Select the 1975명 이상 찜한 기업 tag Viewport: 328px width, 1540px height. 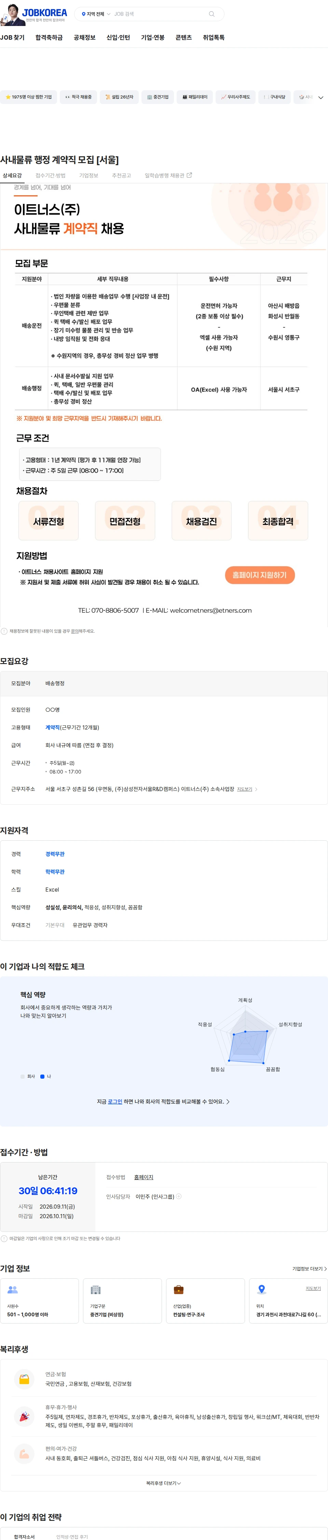pyautogui.click(x=29, y=97)
